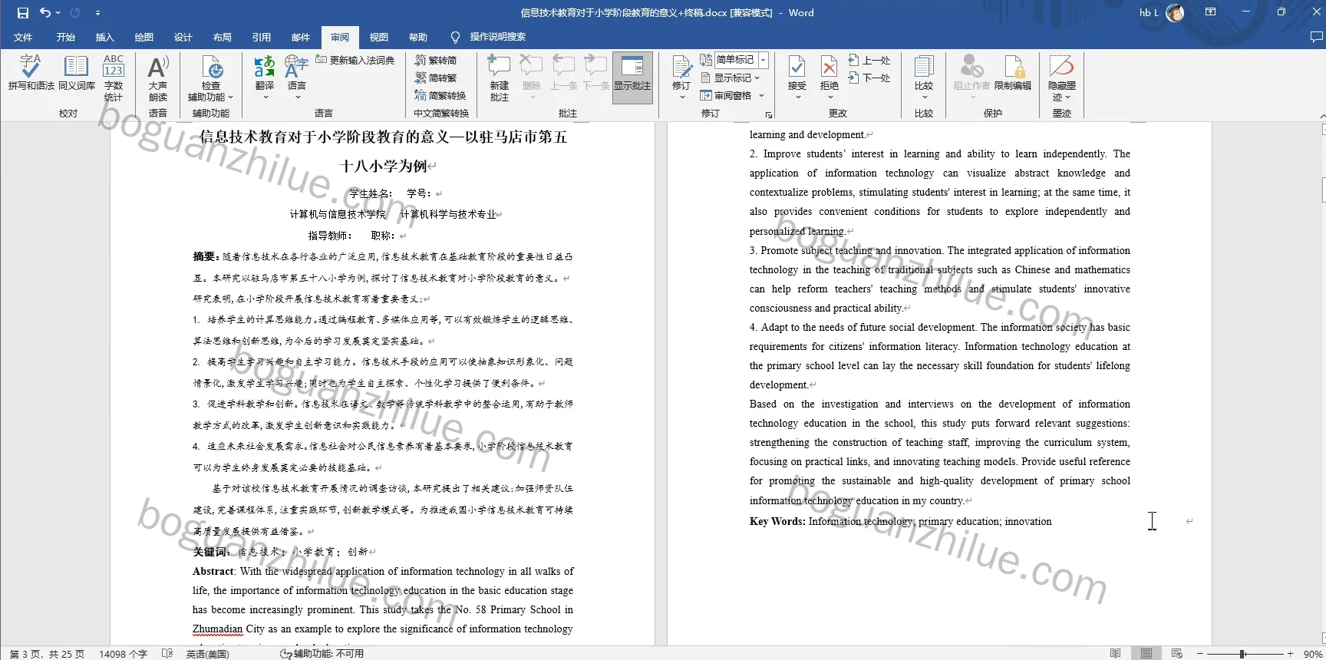This screenshot has height=660, width=1326.
Task: Toggle the 限制编辑 restrict editing pane
Action: 1013,74
